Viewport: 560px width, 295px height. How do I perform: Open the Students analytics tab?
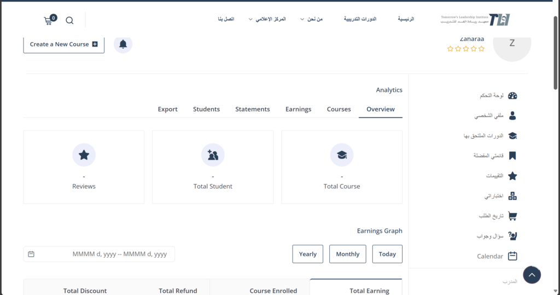206,109
